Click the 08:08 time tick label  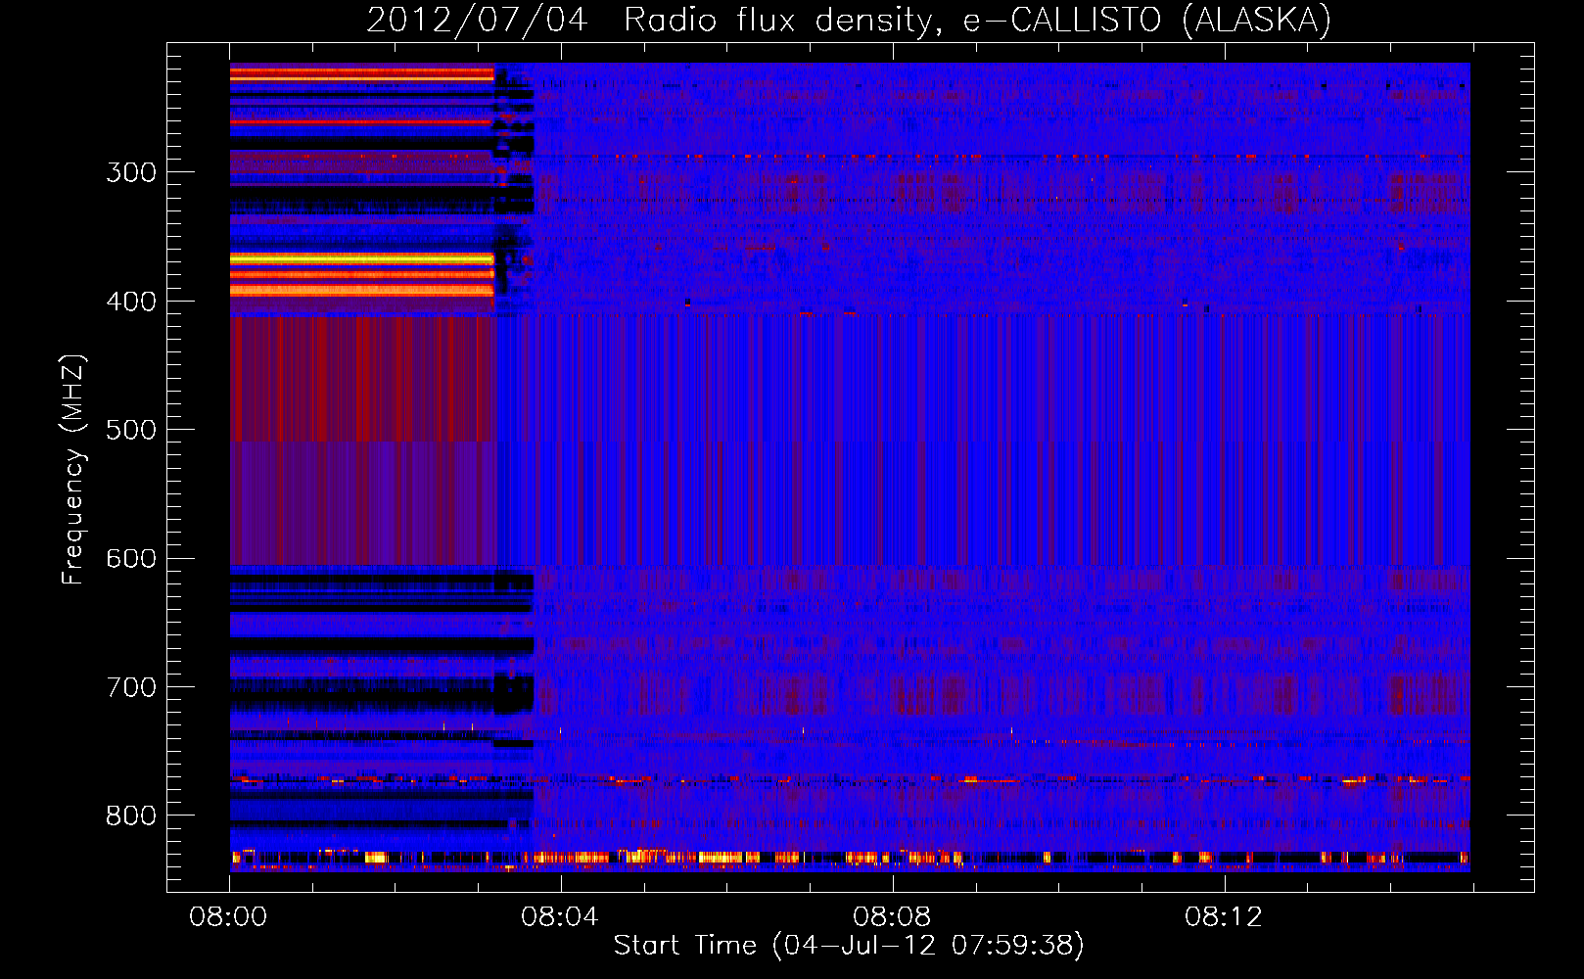[892, 916]
